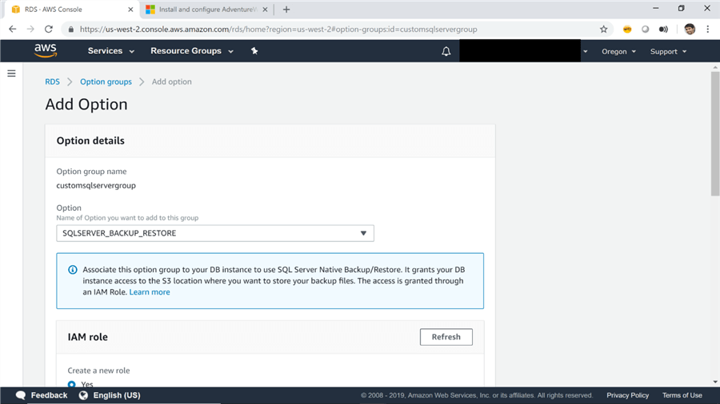This screenshot has height=404, width=720.
Task: Click the info icon in the notice box
Action: click(x=73, y=270)
